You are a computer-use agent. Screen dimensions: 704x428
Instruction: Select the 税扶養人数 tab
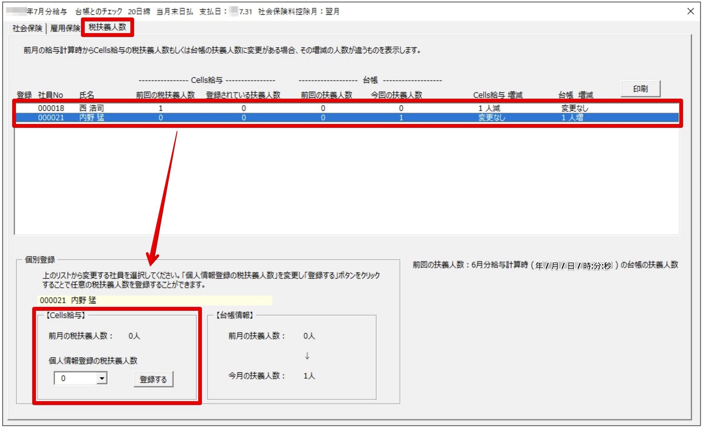107,27
